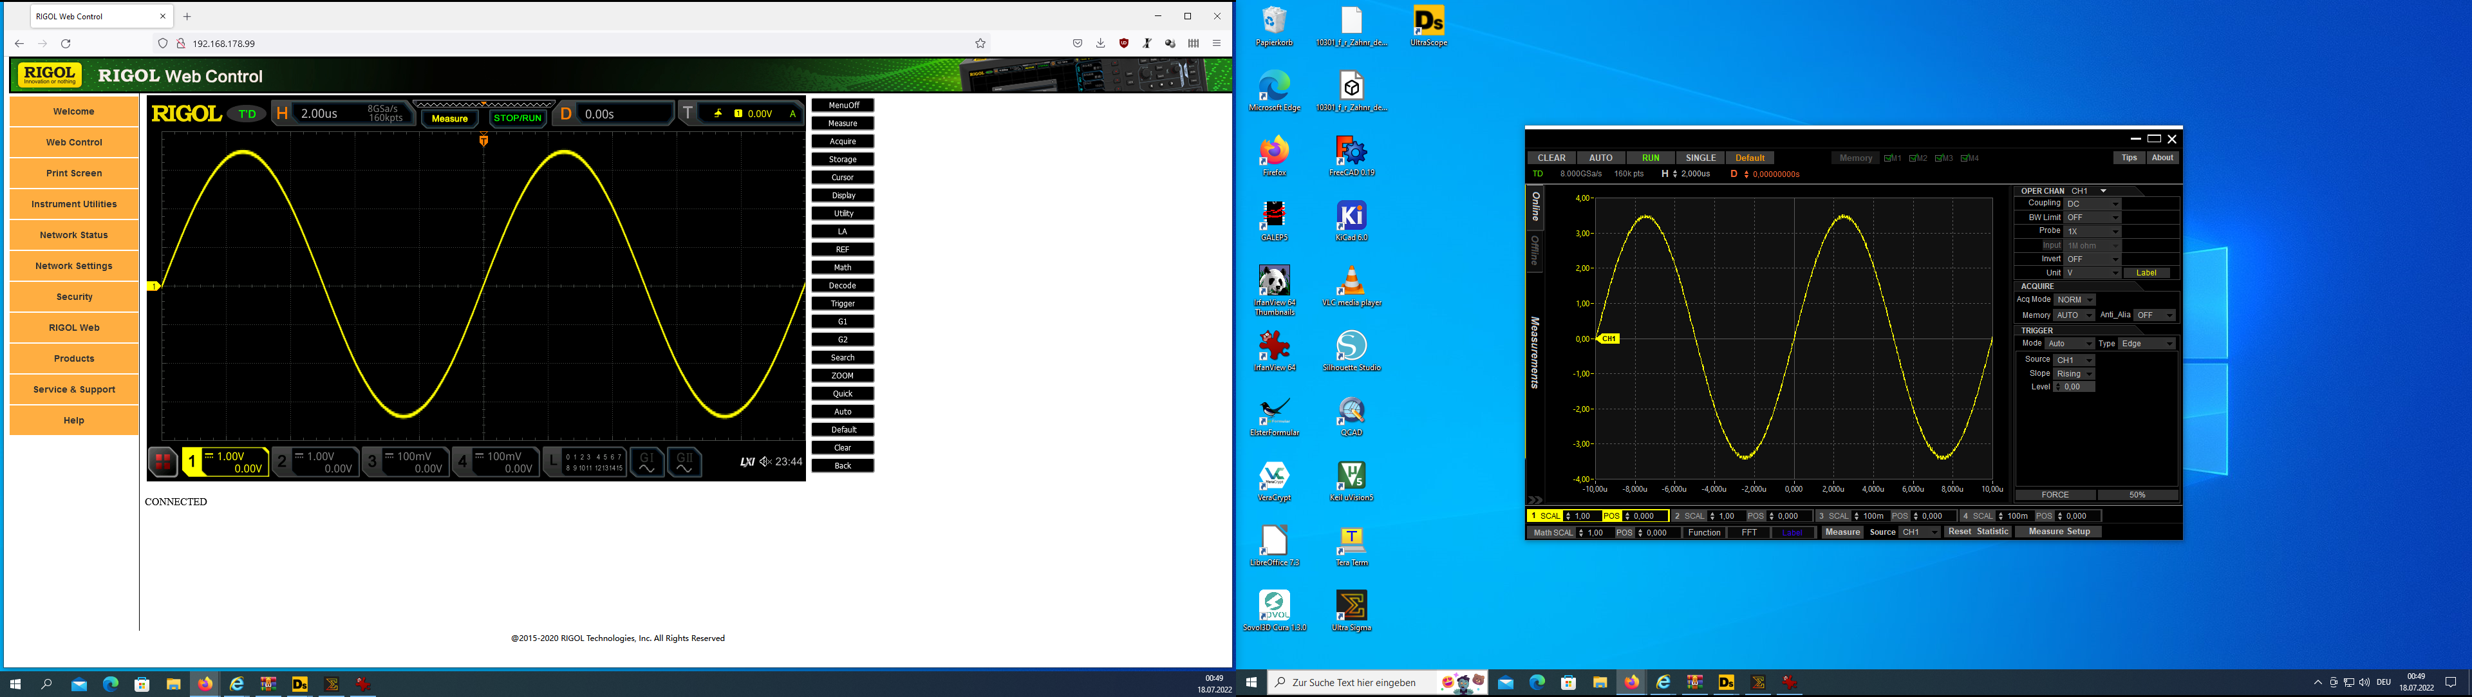This screenshot has width=2472, height=697.
Task: Click the Trigger button in web control
Action: tap(843, 304)
